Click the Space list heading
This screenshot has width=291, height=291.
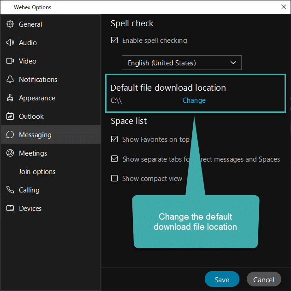tap(129, 121)
